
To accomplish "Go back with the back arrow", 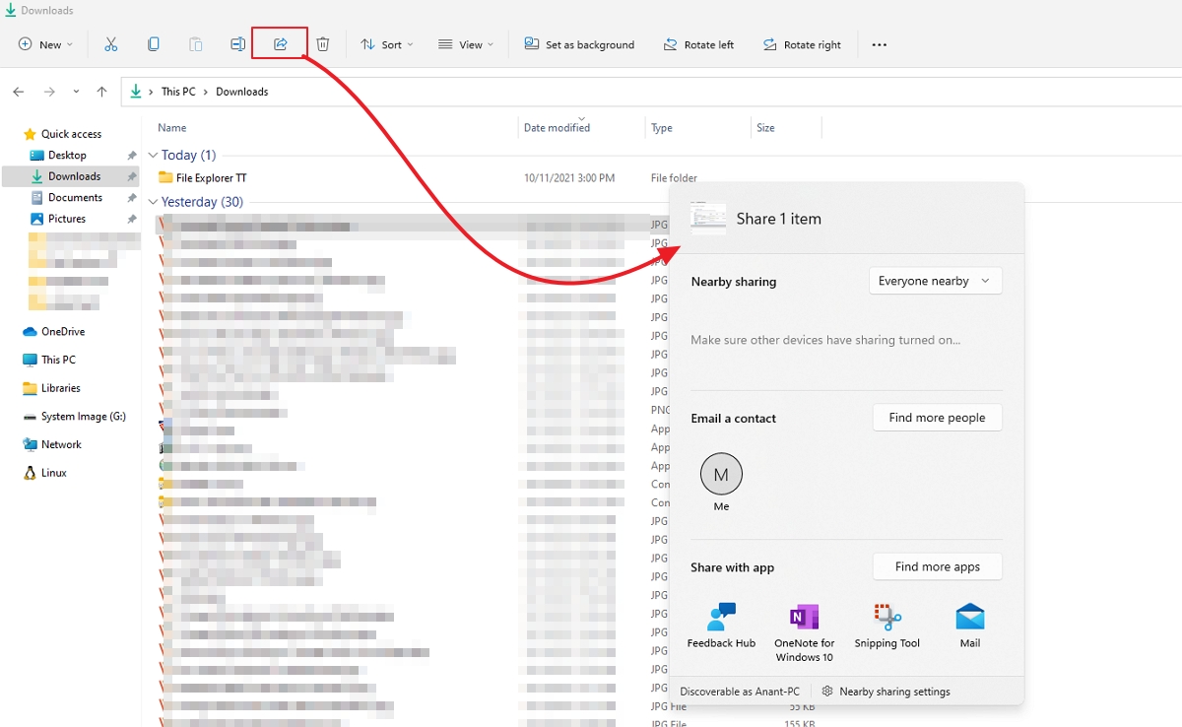I will 19,92.
